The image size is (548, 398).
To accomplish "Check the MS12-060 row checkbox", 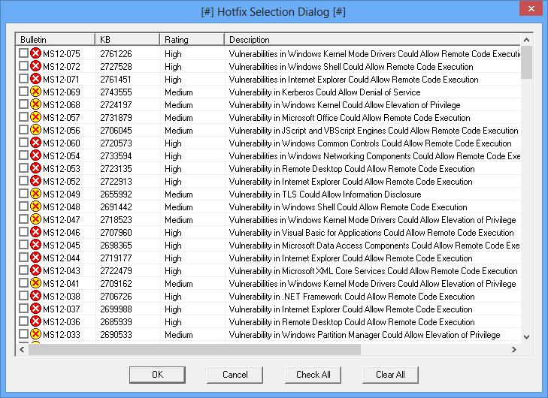I will [23, 143].
